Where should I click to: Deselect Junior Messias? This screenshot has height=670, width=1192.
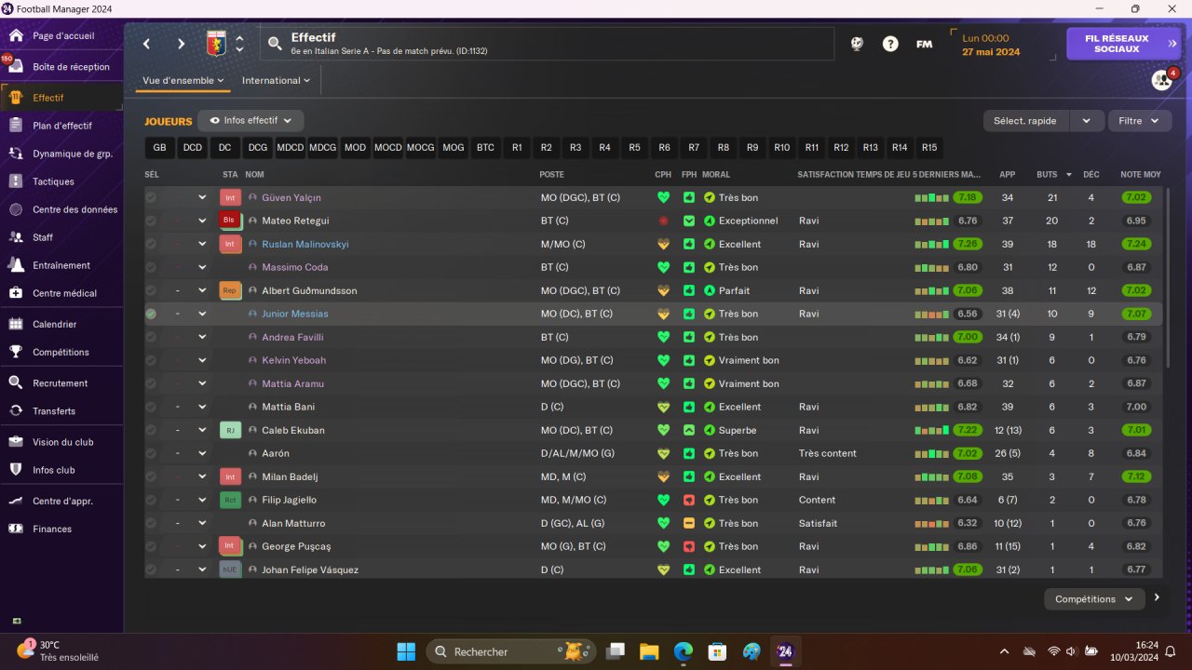(151, 314)
